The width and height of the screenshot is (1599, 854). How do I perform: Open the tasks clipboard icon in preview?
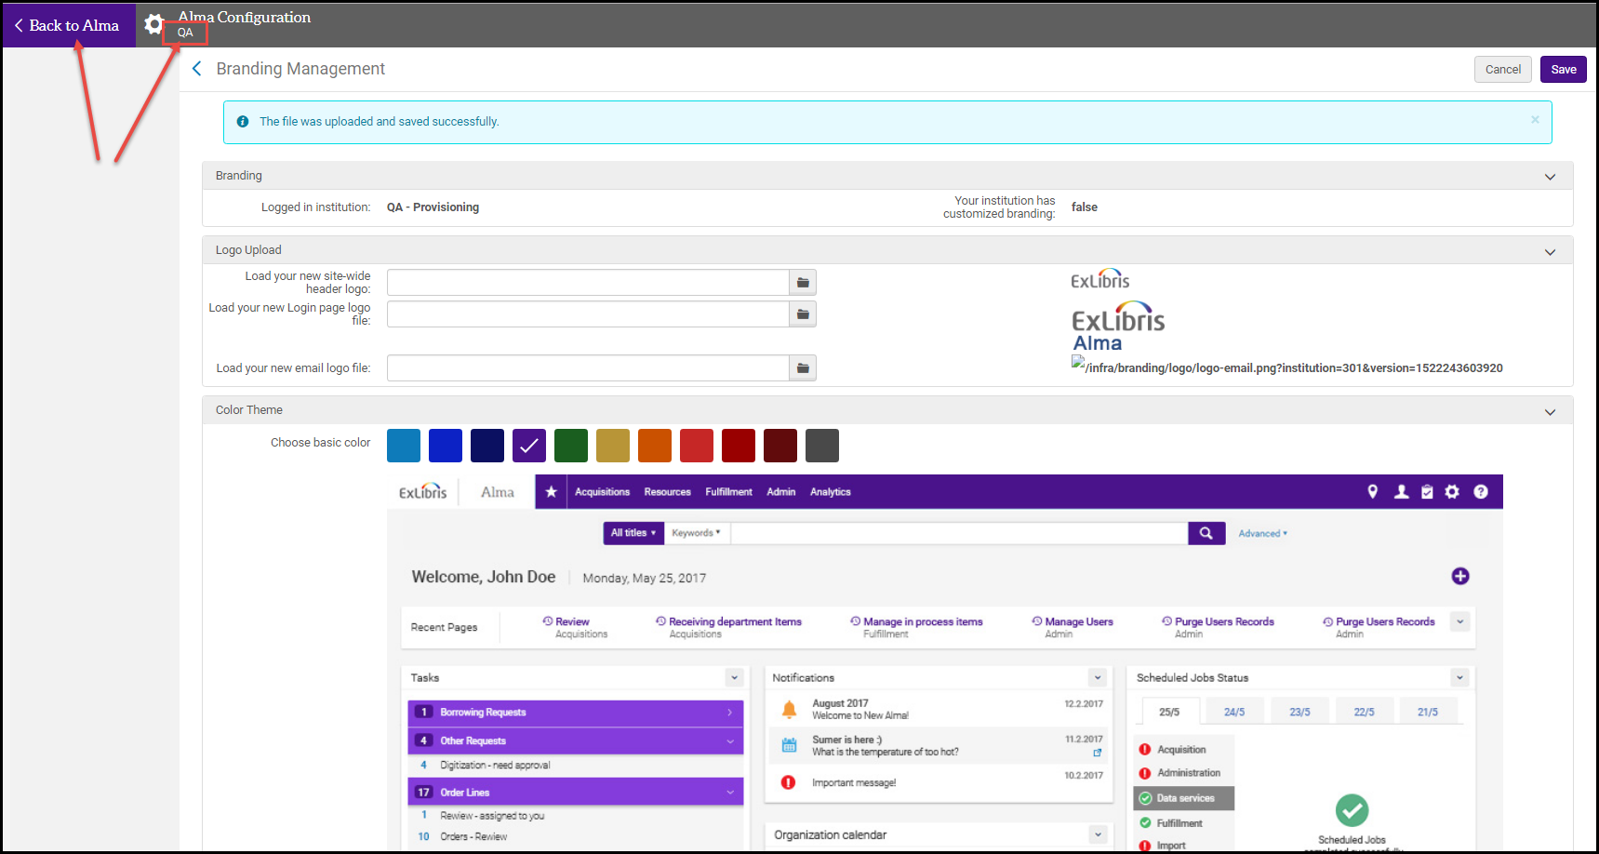(1427, 492)
